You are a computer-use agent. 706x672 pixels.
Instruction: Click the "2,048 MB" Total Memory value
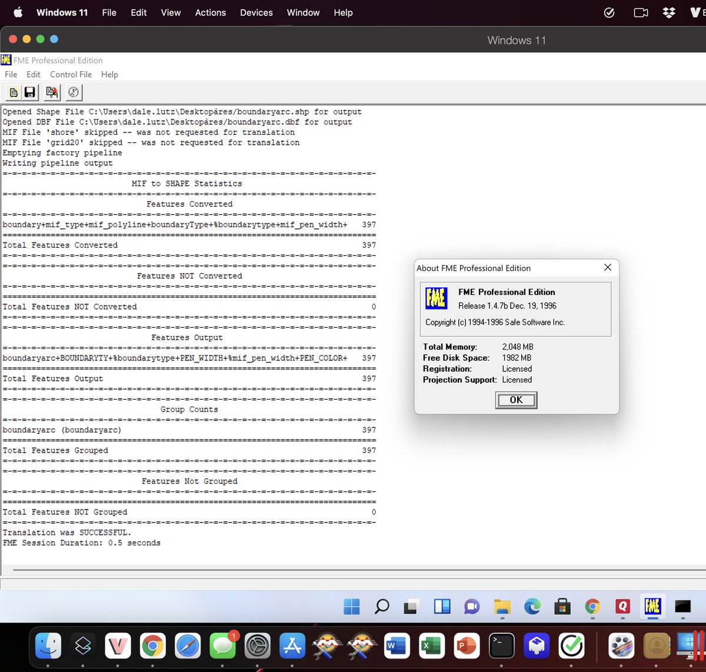(x=518, y=347)
